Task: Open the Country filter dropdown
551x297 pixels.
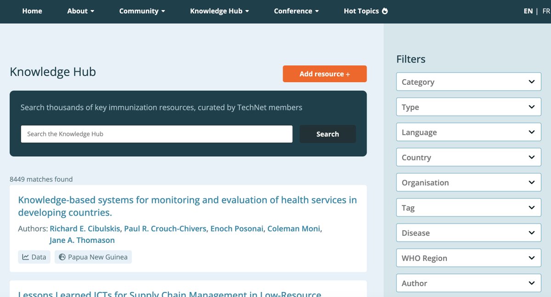Action: (469, 157)
